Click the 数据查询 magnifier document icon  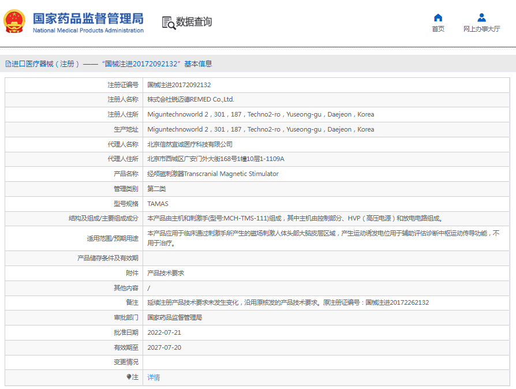[168, 23]
